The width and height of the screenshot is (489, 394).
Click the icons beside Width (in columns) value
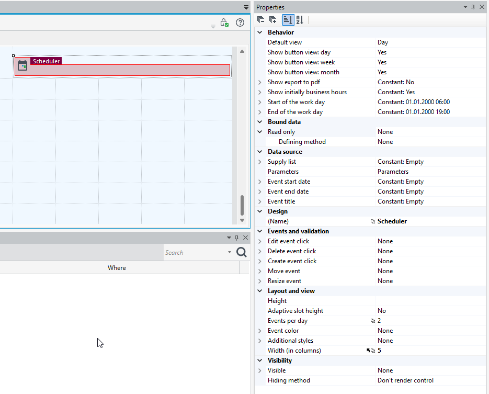pyautogui.click(x=371, y=351)
